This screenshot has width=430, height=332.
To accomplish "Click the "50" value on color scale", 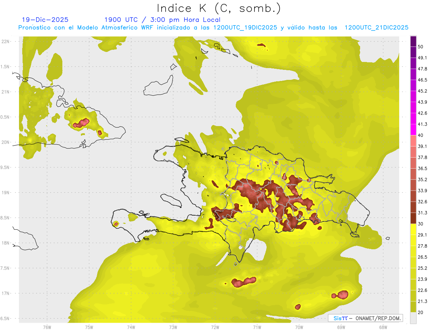I will tap(421, 47).
